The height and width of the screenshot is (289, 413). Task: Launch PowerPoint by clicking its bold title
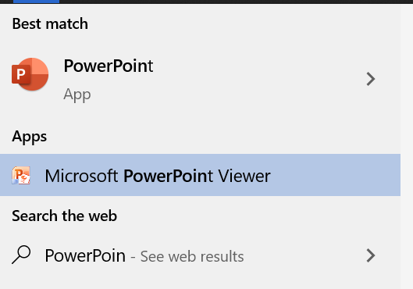[109, 66]
